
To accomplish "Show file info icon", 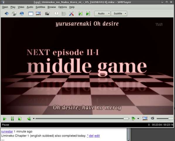I will [57, 14].
